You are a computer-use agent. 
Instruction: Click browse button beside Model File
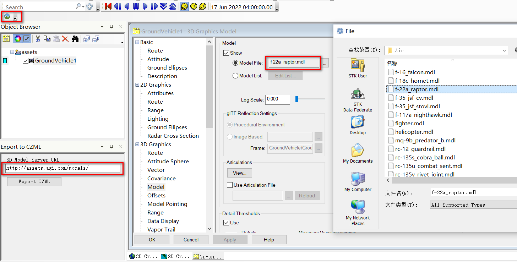tap(325, 63)
